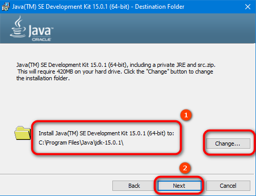
Task: Click the text 'including a private JRE and src.zip'
Action: tap(172, 65)
